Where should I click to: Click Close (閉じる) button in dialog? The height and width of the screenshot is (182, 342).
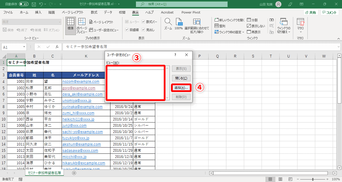[x=181, y=78]
